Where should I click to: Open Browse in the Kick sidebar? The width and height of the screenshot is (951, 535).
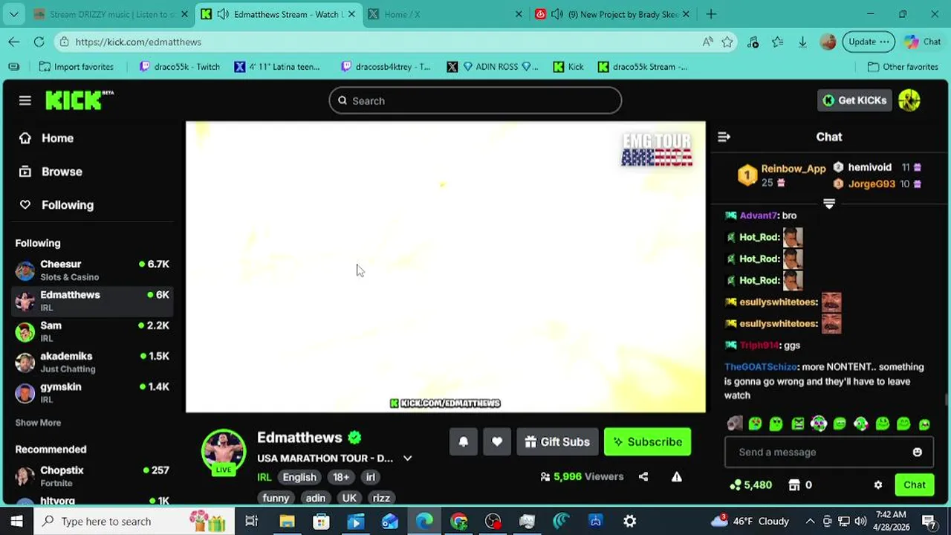click(x=51, y=172)
